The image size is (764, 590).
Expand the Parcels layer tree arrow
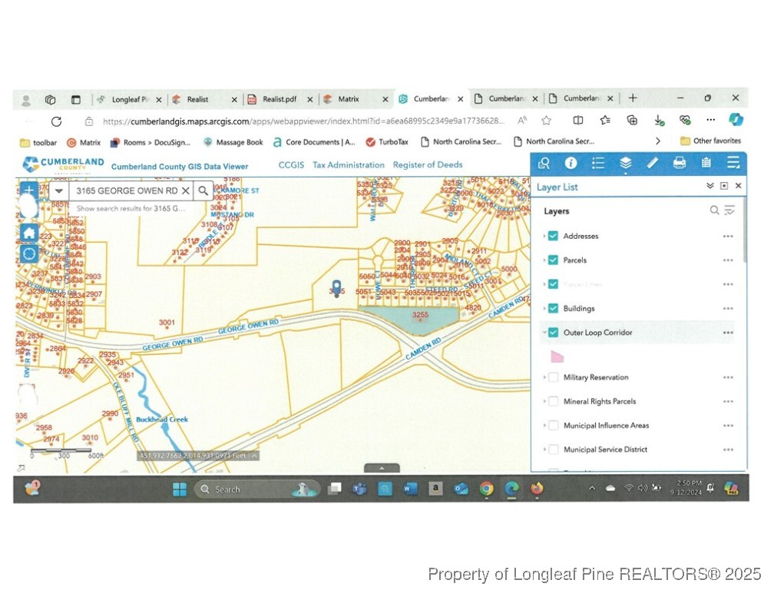coord(544,260)
